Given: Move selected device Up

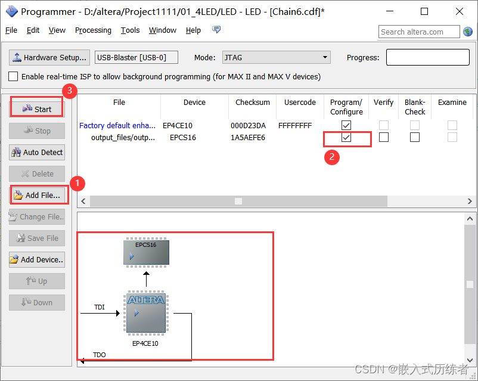Looking at the screenshot, I should click(36, 281).
